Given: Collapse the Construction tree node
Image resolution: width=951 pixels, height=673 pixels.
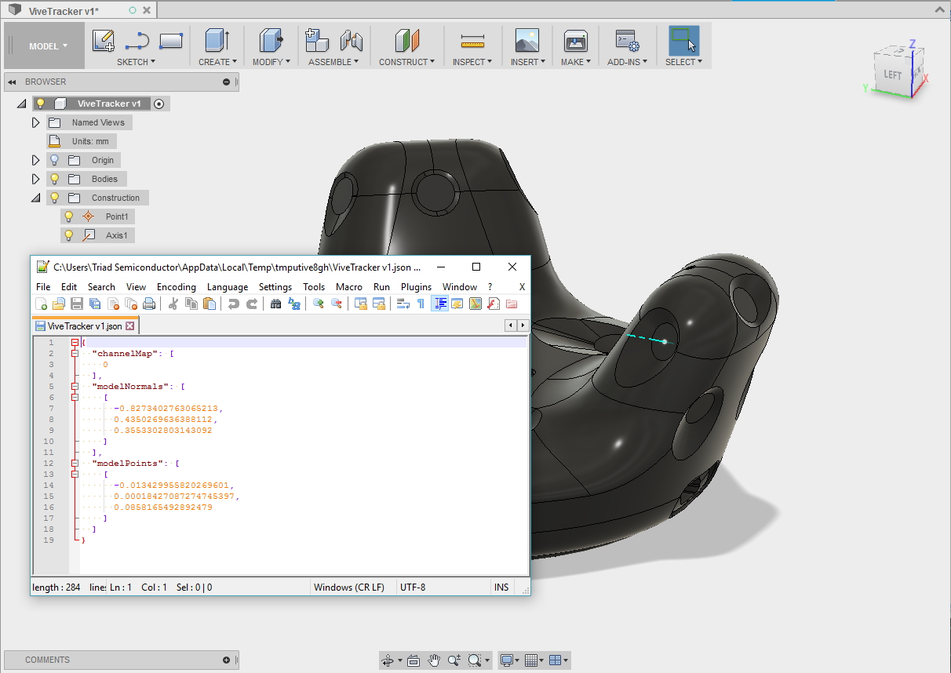Looking at the screenshot, I should [x=35, y=198].
